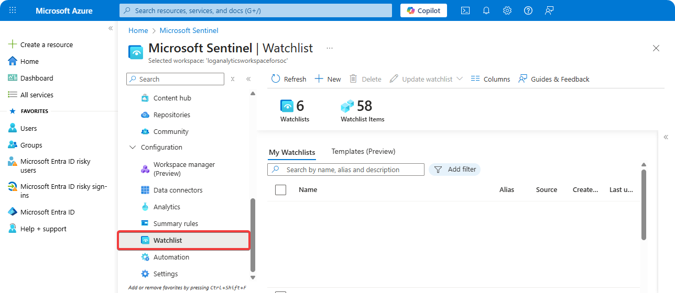
Task: Collapse the Azure left sidebar
Action: click(x=111, y=28)
